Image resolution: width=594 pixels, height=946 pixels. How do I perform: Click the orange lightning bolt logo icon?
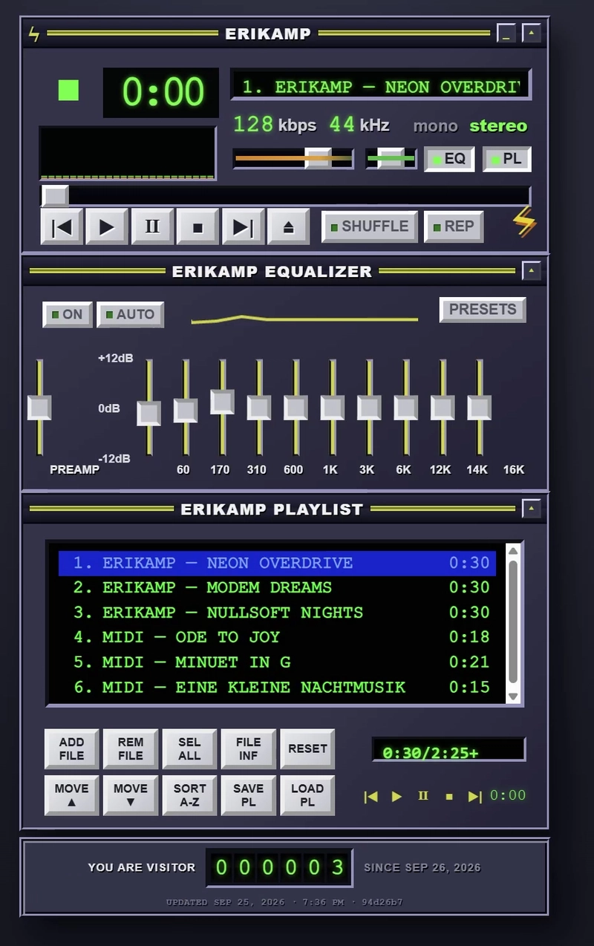coord(525,222)
